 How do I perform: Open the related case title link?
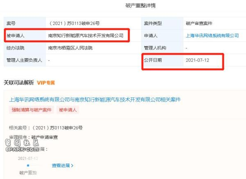coord(95,100)
